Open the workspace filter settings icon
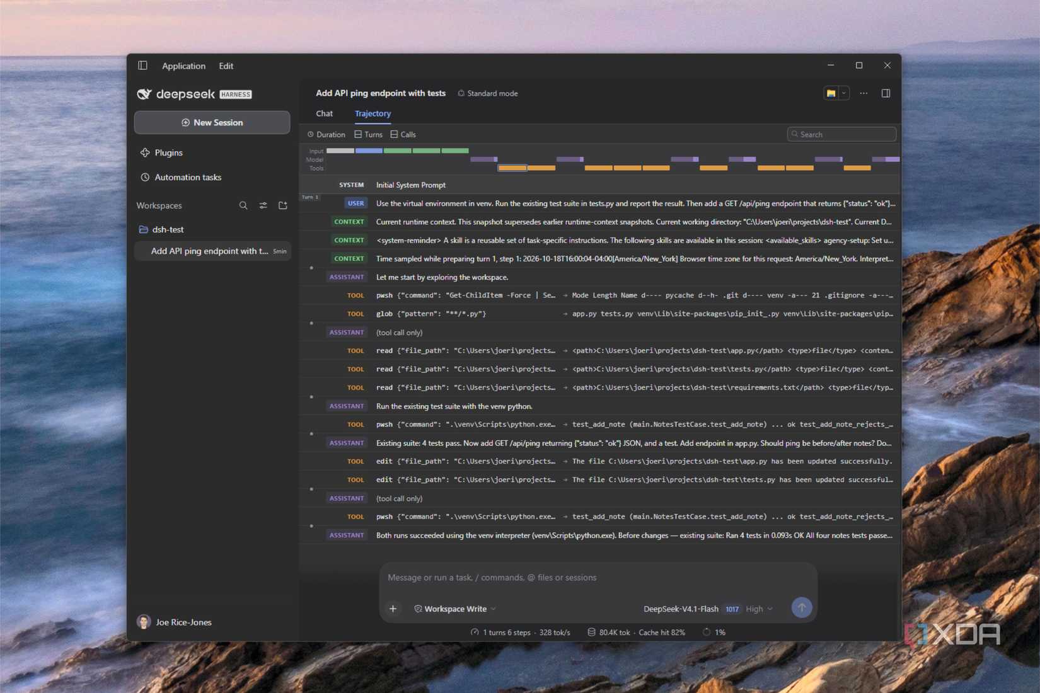Viewport: 1040px width, 693px height. (x=263, y=205)
